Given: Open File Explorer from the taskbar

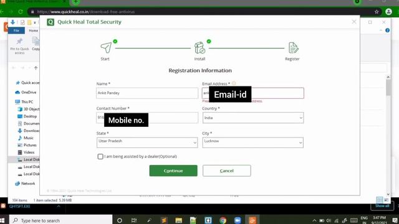Looking at the screenshot, I should [x=179, y=220].
